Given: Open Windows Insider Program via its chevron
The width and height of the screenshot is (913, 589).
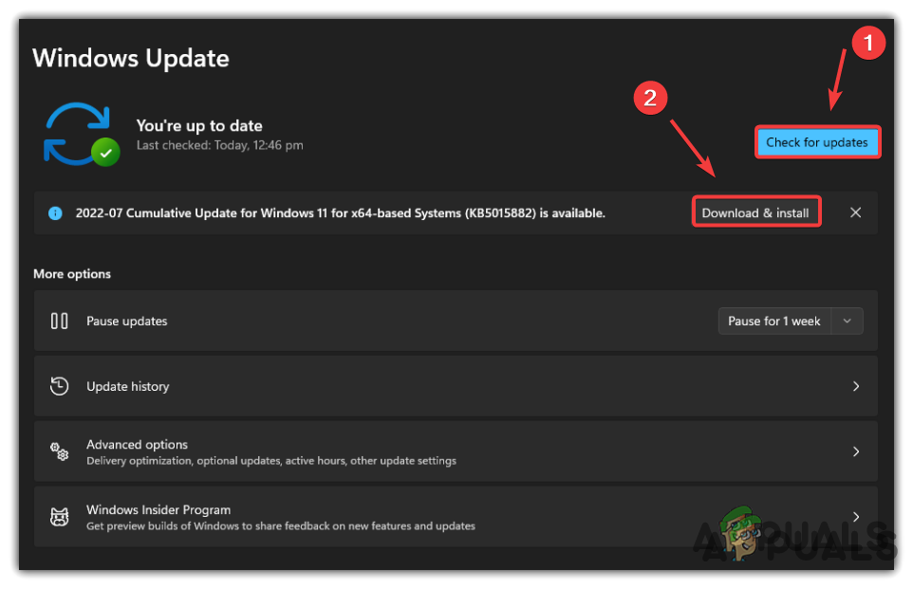Looking at the screenshot, I should [855, 517].
